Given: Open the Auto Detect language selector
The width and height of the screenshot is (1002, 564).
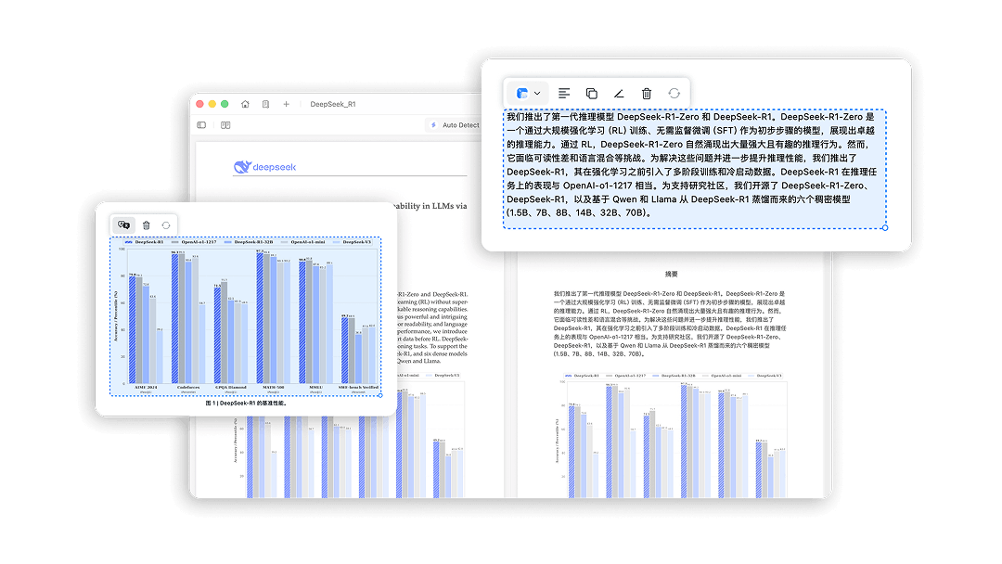Looking at the screenshot, I should 455,125.
